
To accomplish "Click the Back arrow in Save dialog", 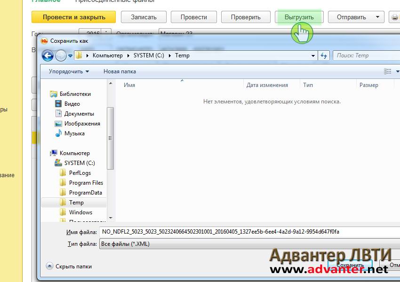I will (x=48, y=55).
